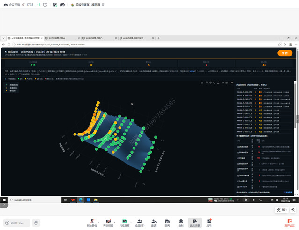
Task: Click the raise-hand reaction icon
Action: [36, 223]
